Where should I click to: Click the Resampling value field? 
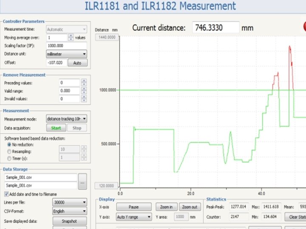pos(69,149)
